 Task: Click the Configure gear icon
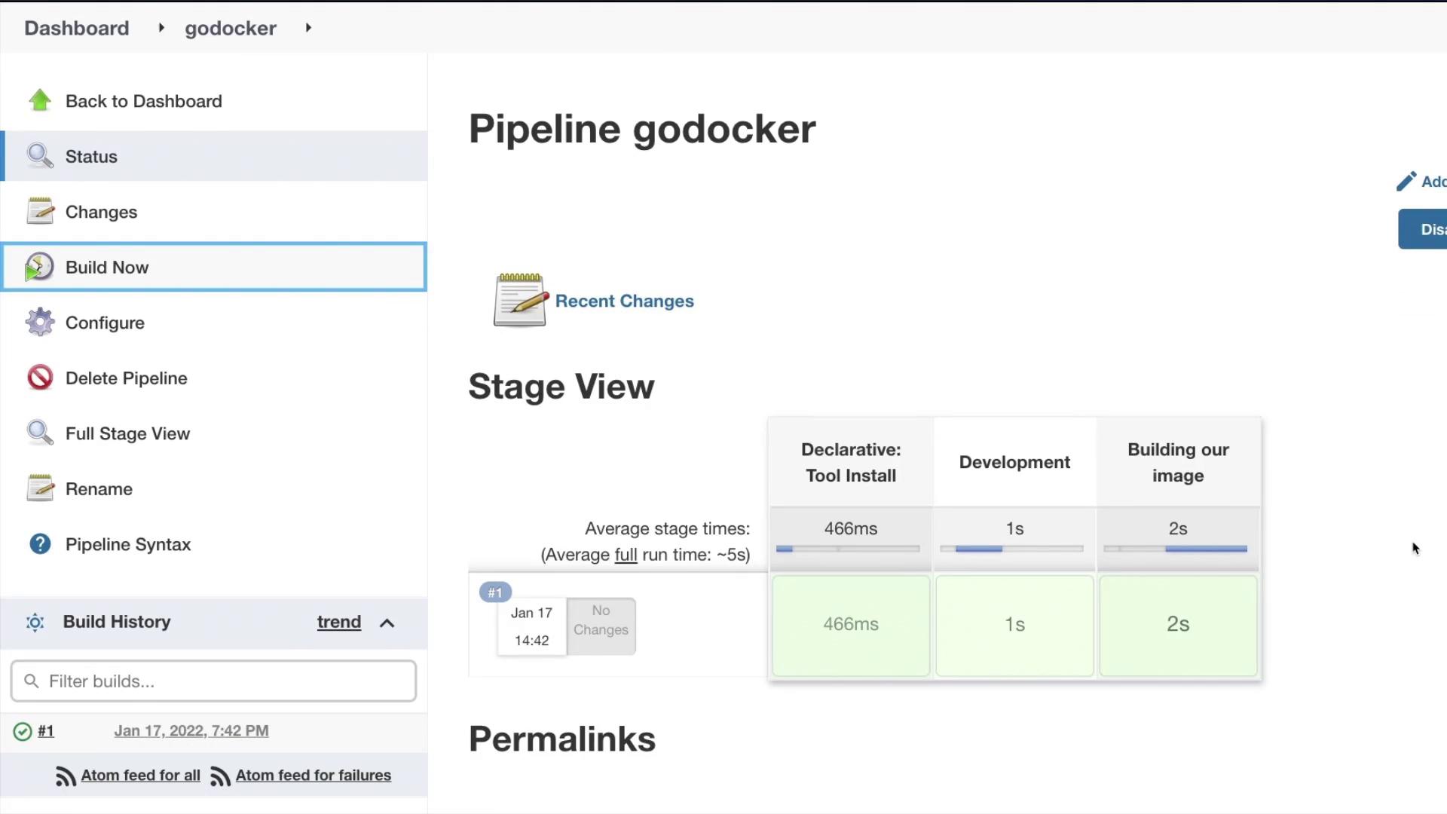pyautogui.click(x=40, y=323)
